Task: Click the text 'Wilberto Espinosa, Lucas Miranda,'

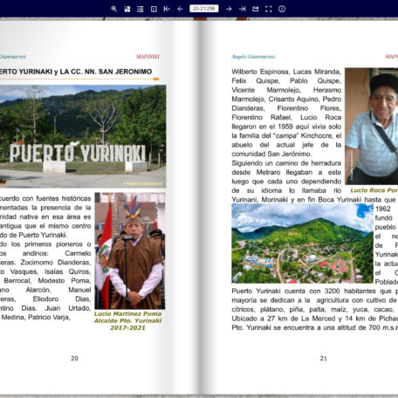Action: pyautogui.click(x=286, y=72)
